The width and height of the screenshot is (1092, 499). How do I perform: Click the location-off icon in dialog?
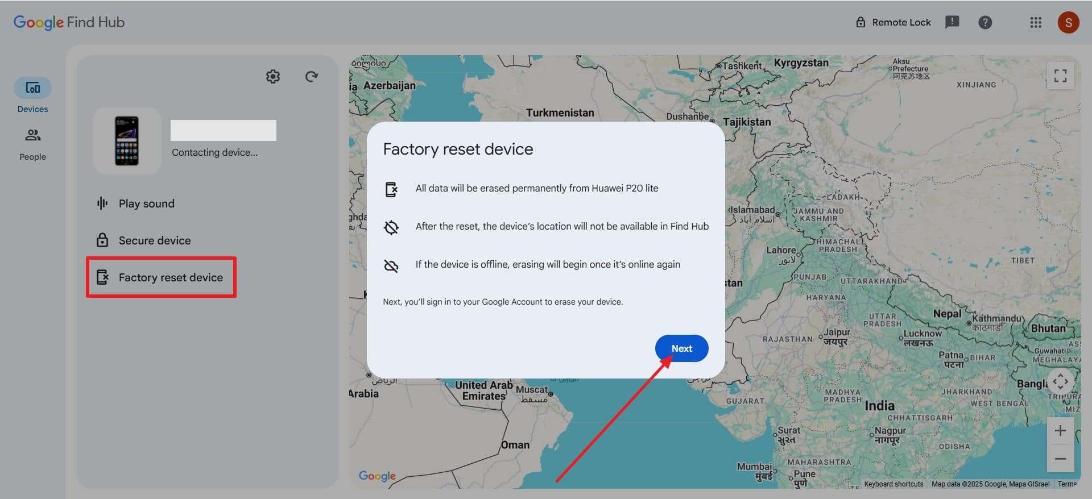click(391, 227)
